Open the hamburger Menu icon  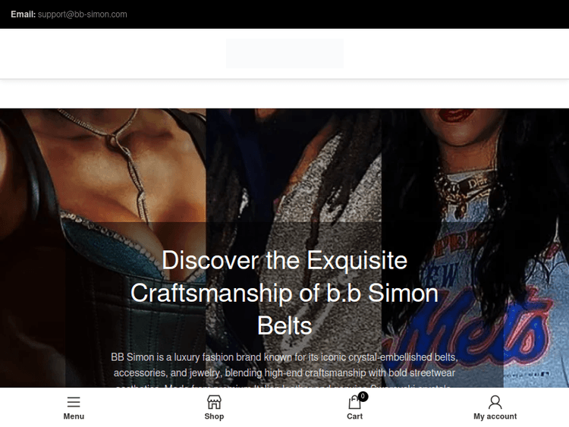tap(74, 402)
